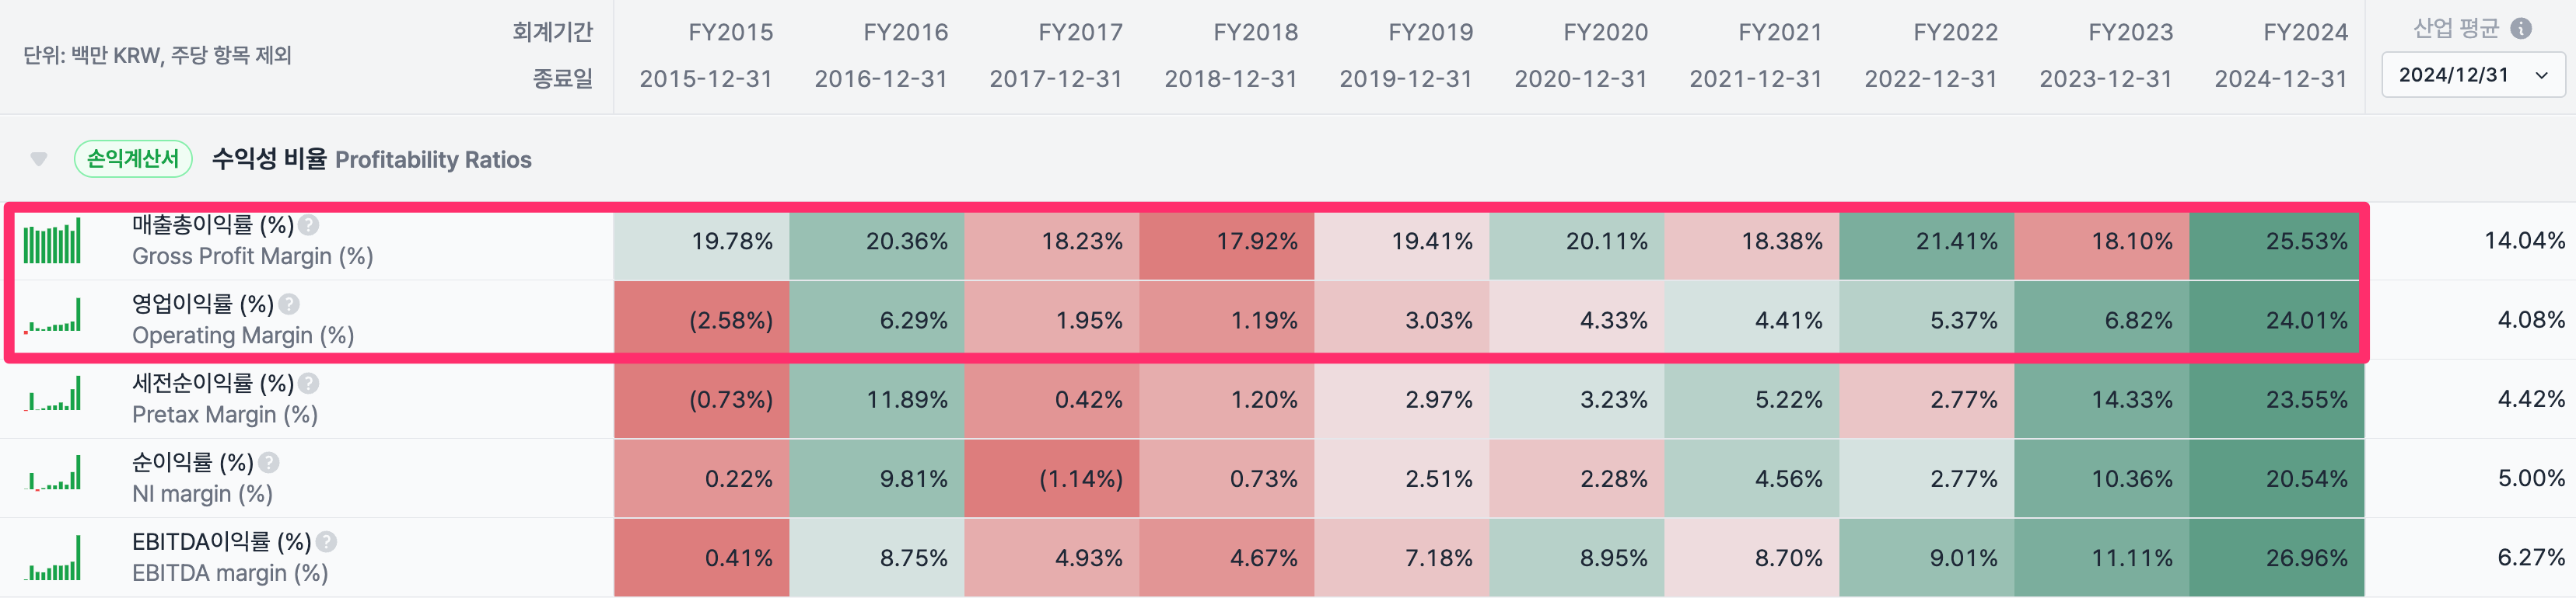Open the Pretax Margin sparkline chart
Viewport: 2576px width, 598px height.
(52, 395)
